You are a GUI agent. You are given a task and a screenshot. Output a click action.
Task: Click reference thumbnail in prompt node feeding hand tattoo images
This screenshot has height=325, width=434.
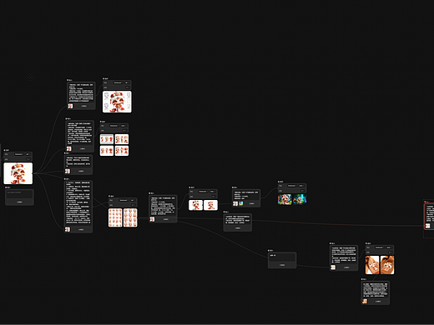333,267
